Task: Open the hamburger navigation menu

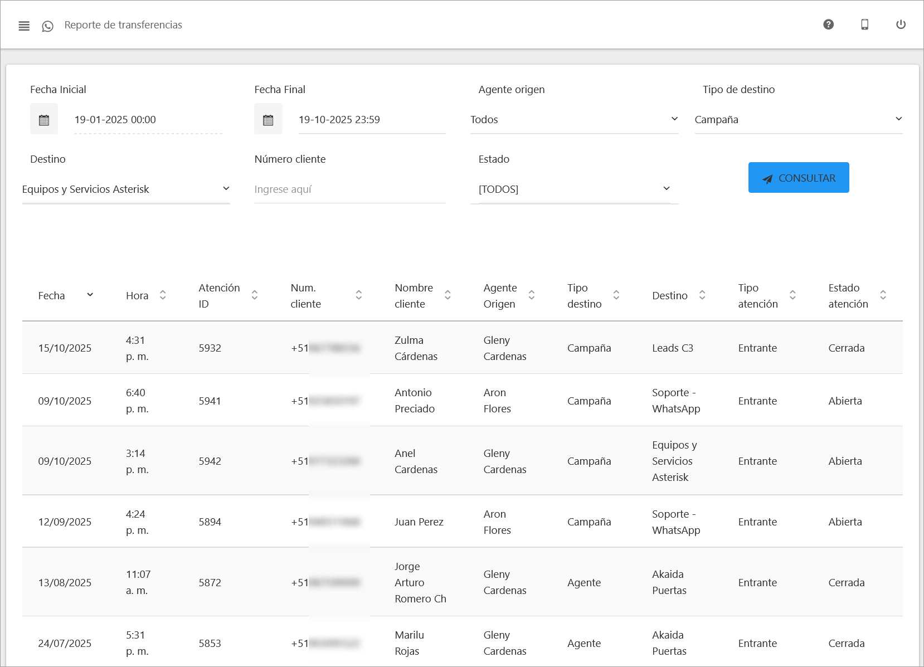Action: click(x=24, y=26)
